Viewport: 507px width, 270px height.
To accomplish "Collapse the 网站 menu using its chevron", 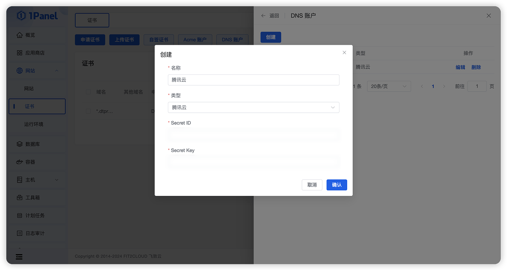I will pos(57,70).
